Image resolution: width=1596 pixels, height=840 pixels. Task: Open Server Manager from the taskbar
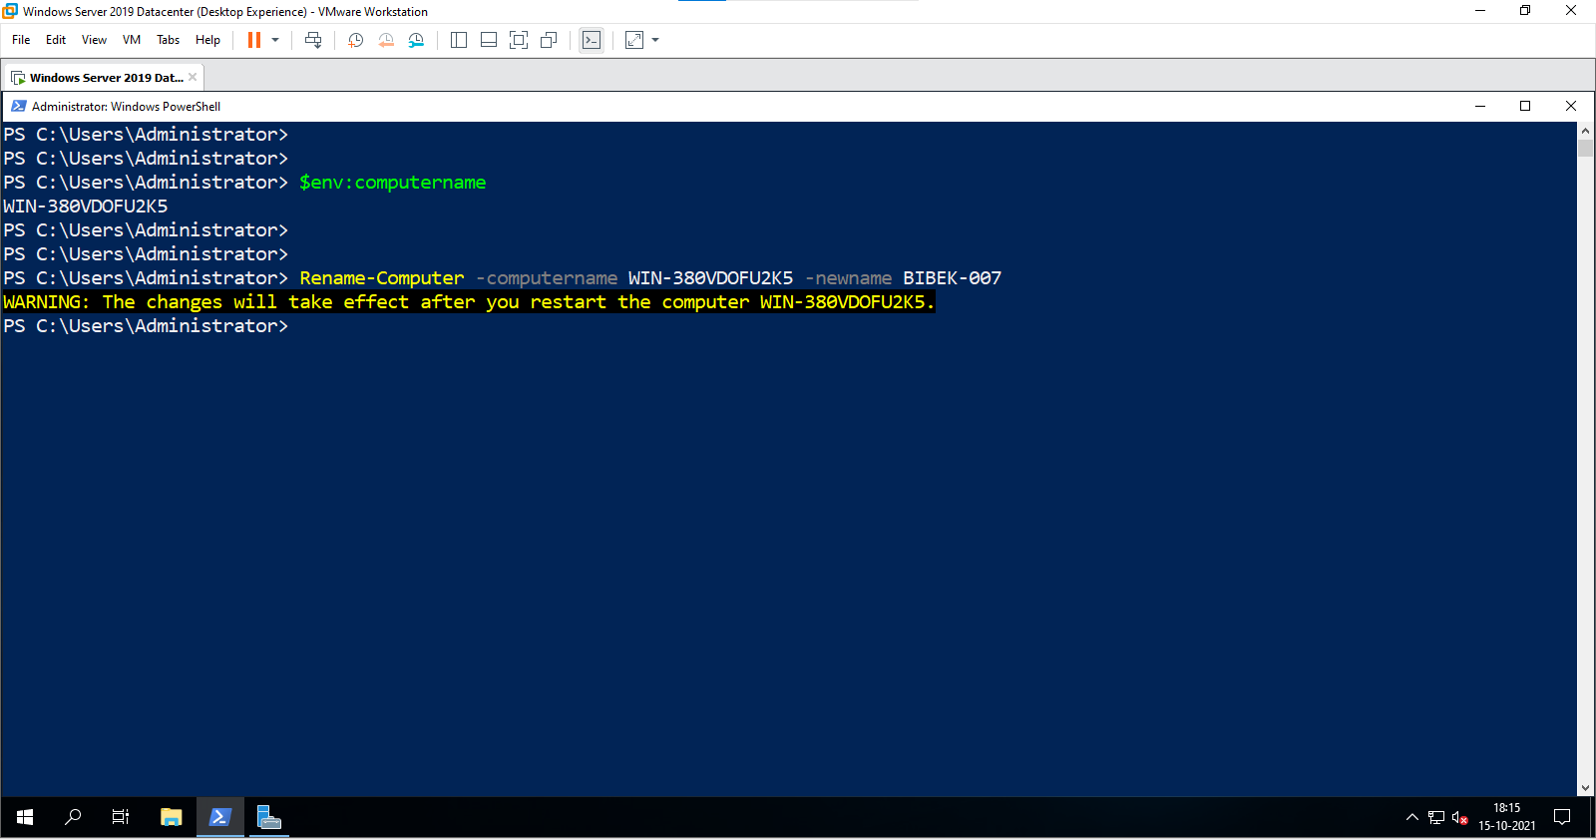268,817
